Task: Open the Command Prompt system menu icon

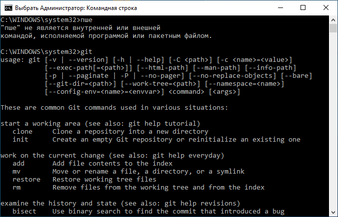Action: (8, 8)
